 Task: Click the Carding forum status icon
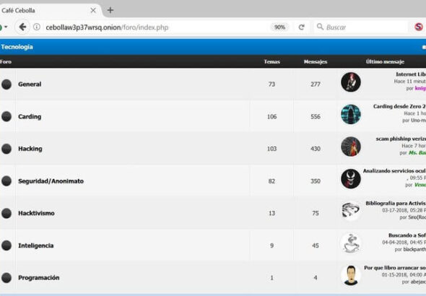[x=6, y=116]
